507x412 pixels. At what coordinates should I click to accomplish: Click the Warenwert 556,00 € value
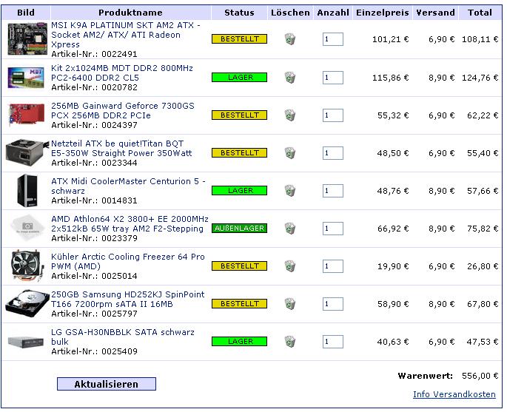(480, 376)
